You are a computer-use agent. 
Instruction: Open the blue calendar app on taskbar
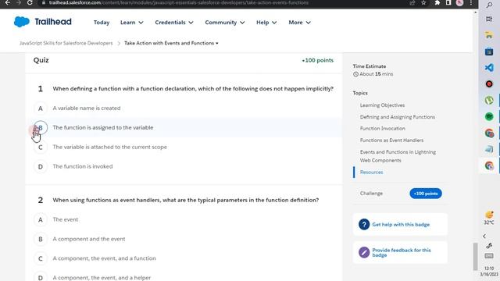[489, 52]
